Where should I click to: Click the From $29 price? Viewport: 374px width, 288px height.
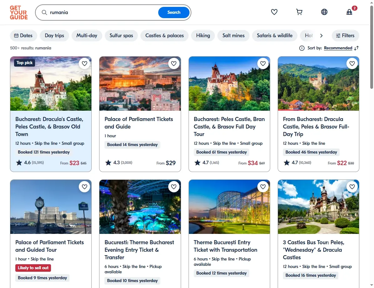(166, 163)
